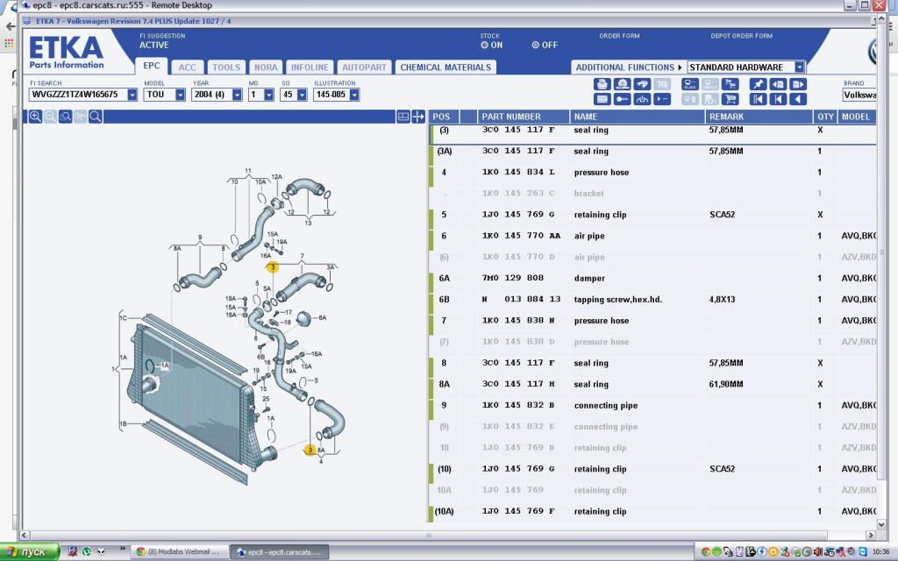Click the pushpin icon
The height and width of the screenshot is (561, 898).
(x=758, y=84)
